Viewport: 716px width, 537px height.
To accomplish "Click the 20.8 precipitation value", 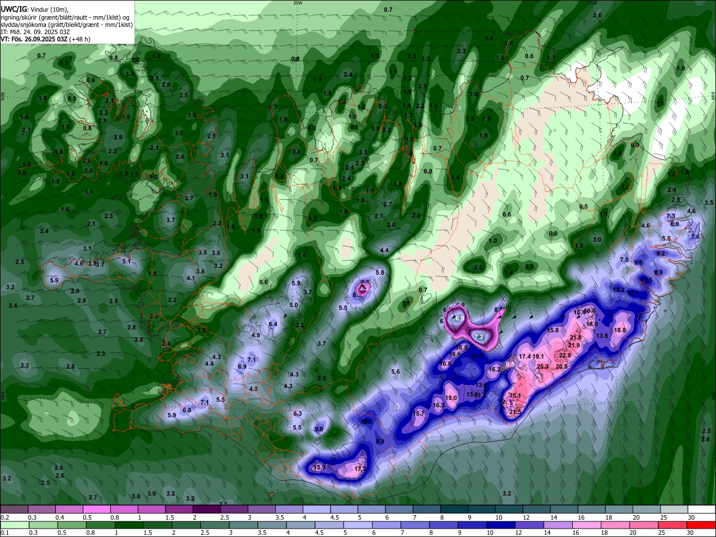I will (x=562, y=367).
